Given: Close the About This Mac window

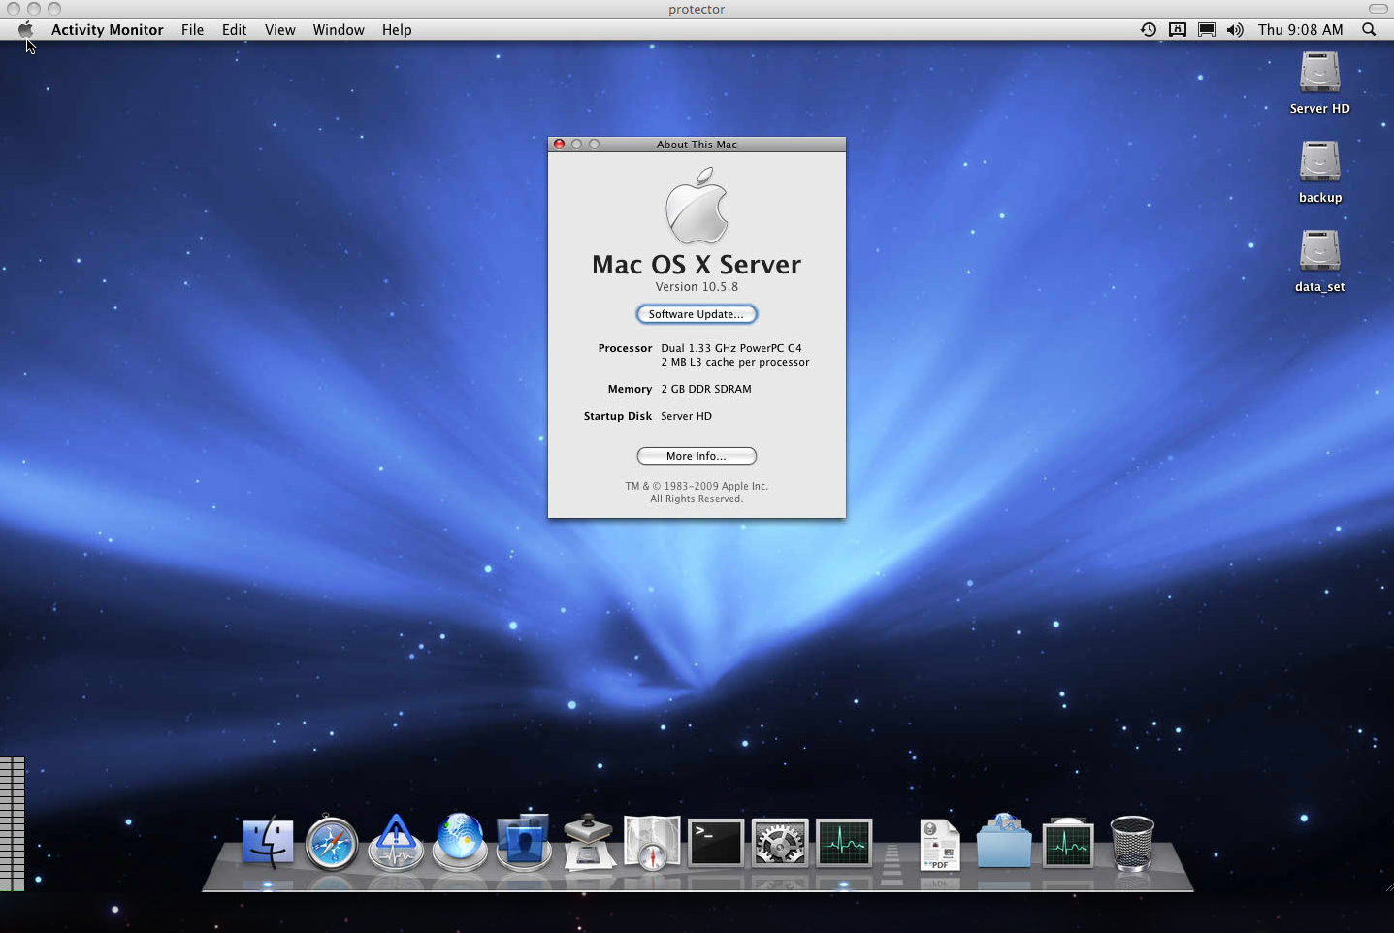Looking at the screenshot, I should pyautogui.click(x=559, y=144).
